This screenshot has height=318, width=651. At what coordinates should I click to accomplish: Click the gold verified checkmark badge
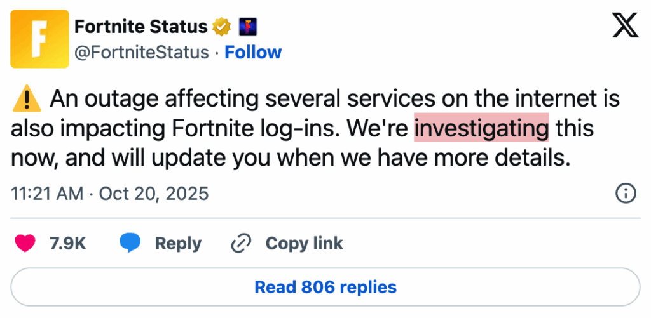(221, 27)
